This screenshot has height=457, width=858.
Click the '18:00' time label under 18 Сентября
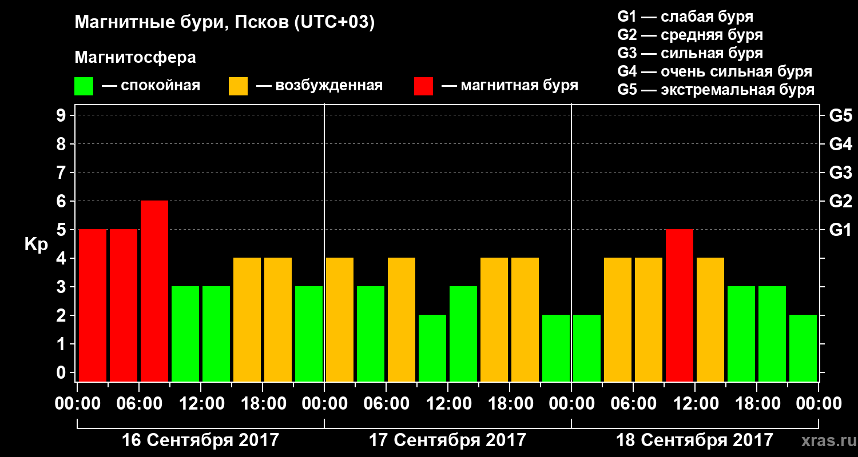757,404
